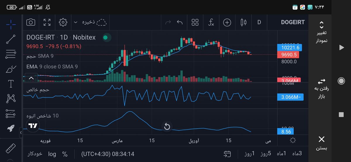
Task: Open the UTC+4:30 timezone menu
Action: tap(108, 154)
